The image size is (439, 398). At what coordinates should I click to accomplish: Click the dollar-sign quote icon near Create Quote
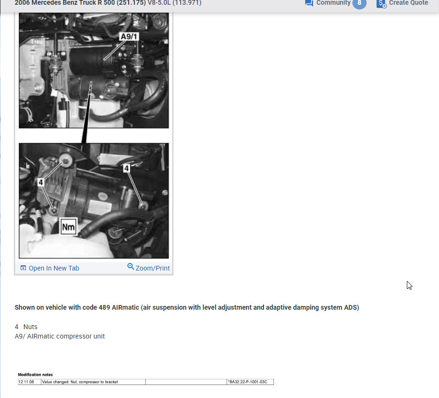coord(381,4)
